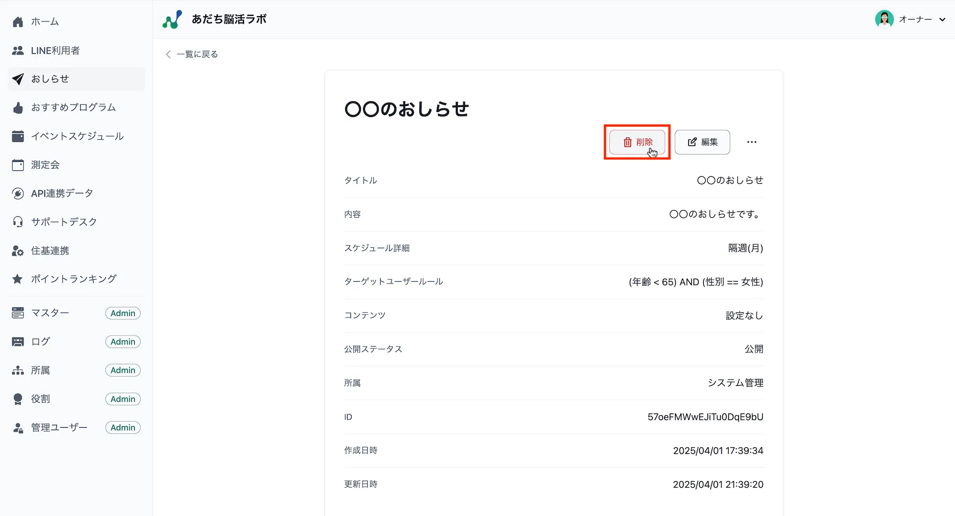Open イベントスケジュール via its calendar icon
955x516 pixels.
[x=18, y=136]
